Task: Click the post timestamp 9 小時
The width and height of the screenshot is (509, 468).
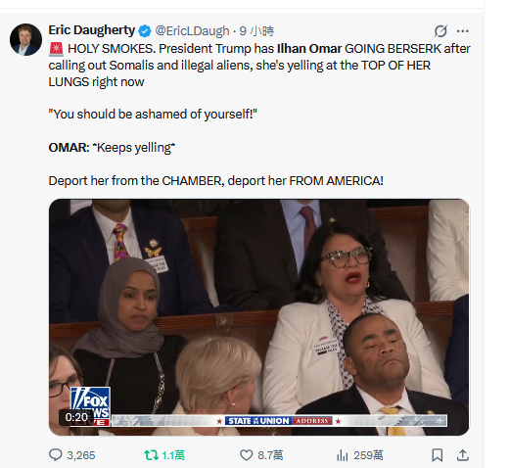Action: tap(256, 31)
